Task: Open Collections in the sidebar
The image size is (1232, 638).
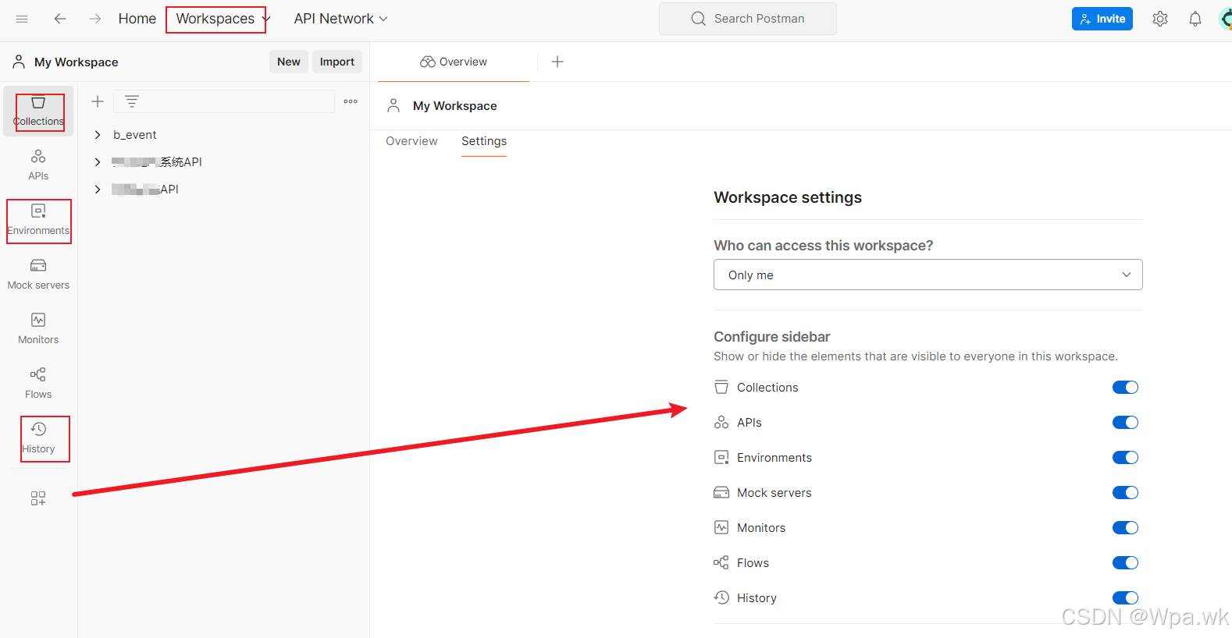Action: tap(38, 111)
